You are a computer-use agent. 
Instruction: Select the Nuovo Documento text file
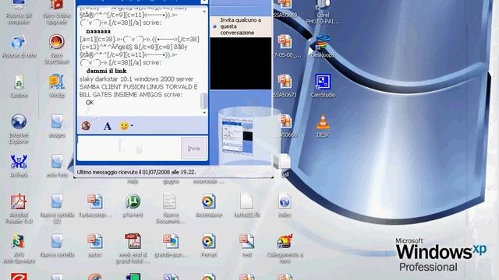(x=171, y=208)
